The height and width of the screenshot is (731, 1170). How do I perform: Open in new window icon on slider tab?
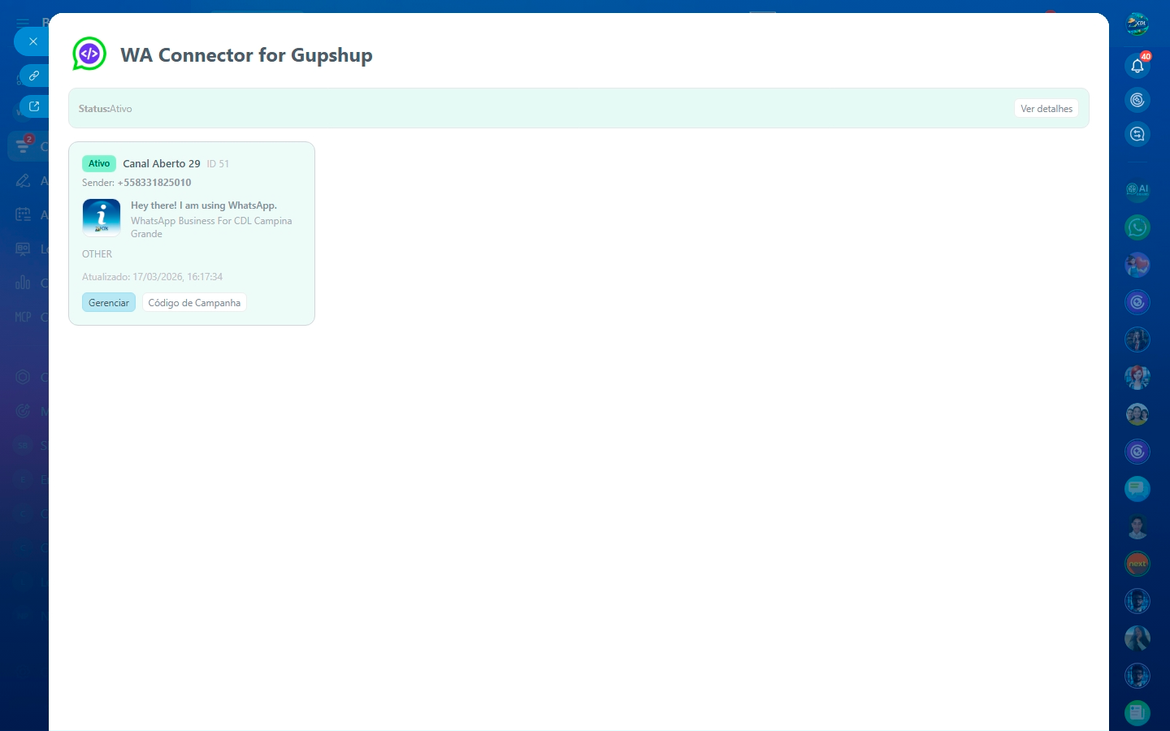click(34, 106)
